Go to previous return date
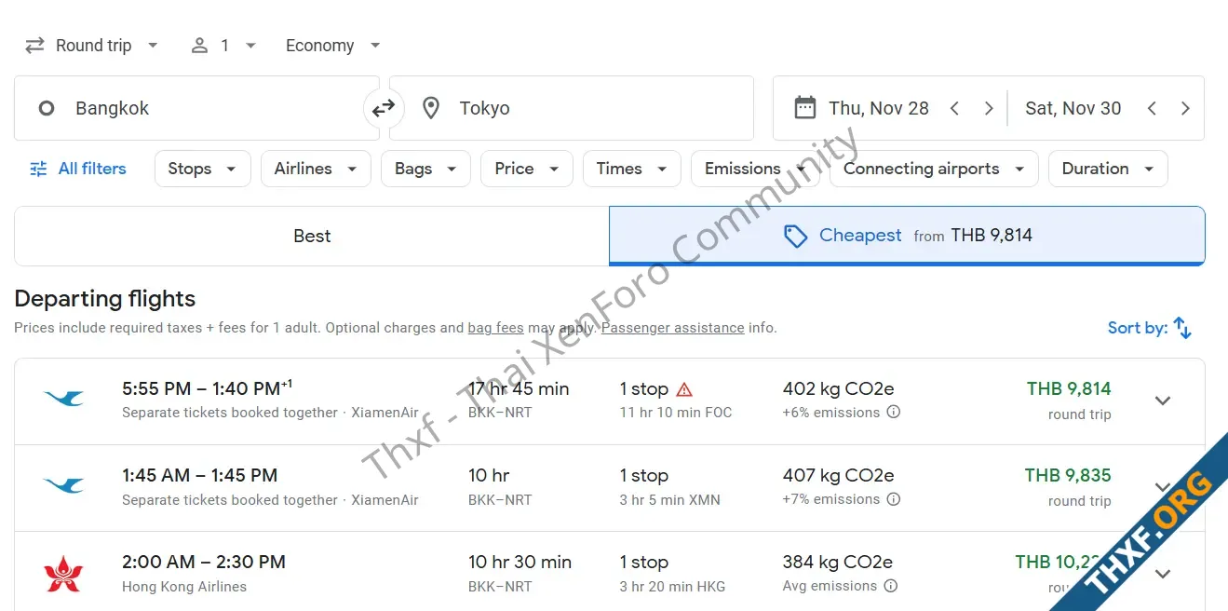 (x=1152, y=108)
